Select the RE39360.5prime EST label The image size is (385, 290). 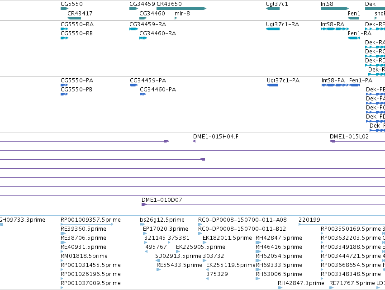click(x=84, y=229)
